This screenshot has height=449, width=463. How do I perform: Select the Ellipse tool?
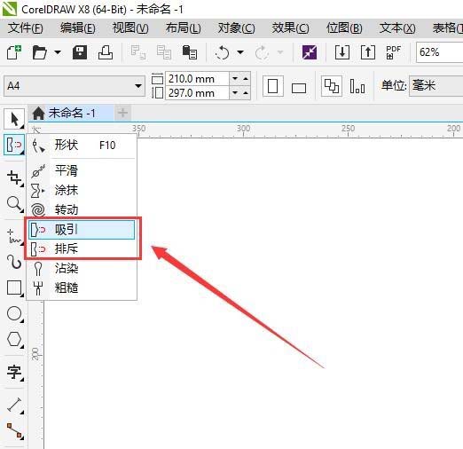click(x=15, y=313)
